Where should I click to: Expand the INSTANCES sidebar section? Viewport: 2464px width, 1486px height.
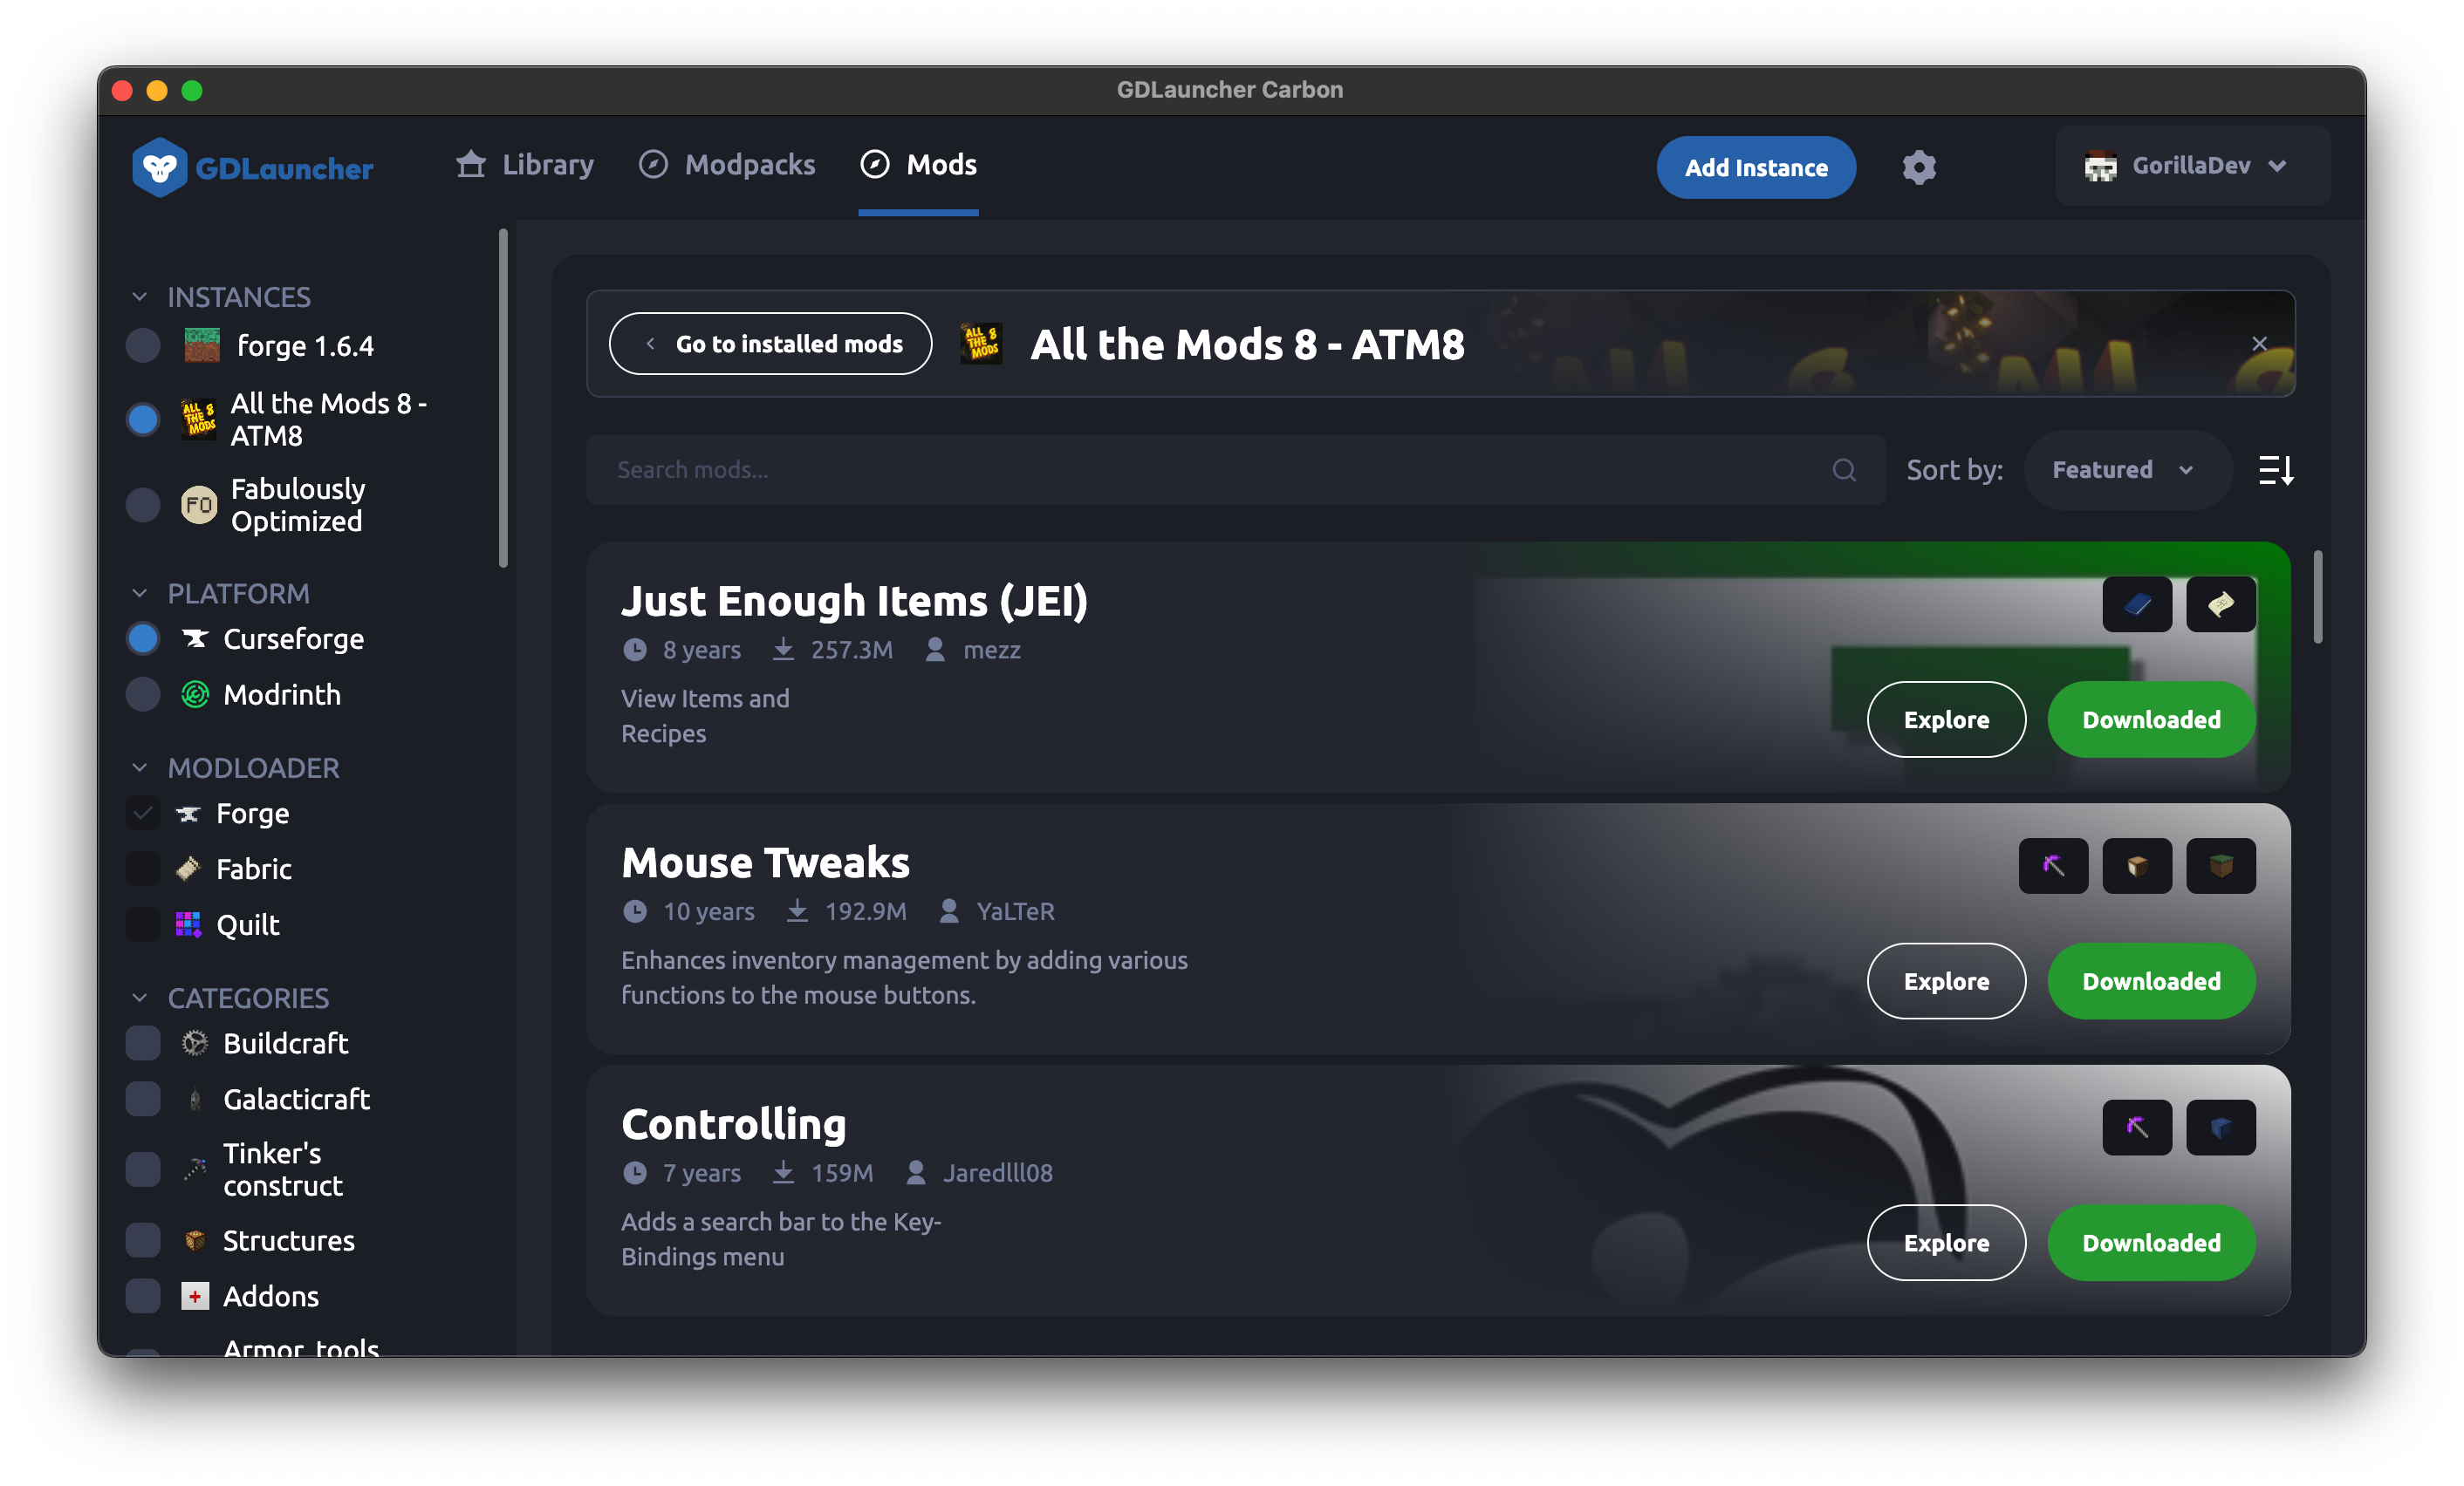(140, 296)
